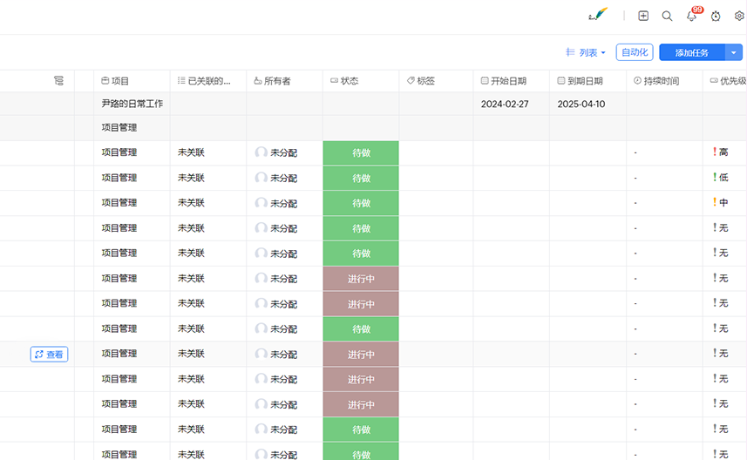
Task: Click the 自动化 button
Action: click(x=635, y=52)
